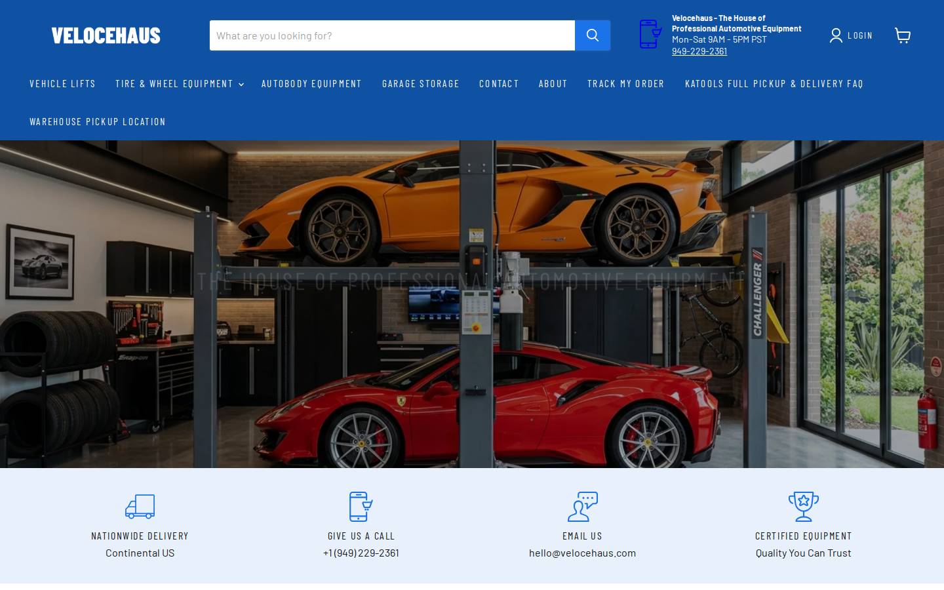
Task: Visit the About page
Action: 553,83
